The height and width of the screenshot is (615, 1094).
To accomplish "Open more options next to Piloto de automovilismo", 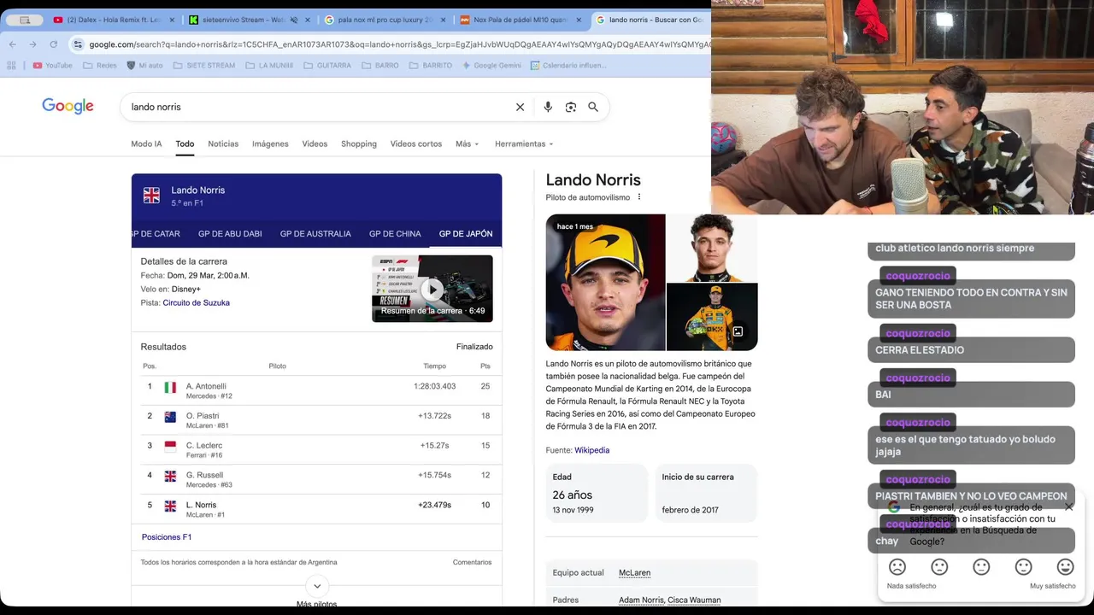I will (x=638, y=197).
